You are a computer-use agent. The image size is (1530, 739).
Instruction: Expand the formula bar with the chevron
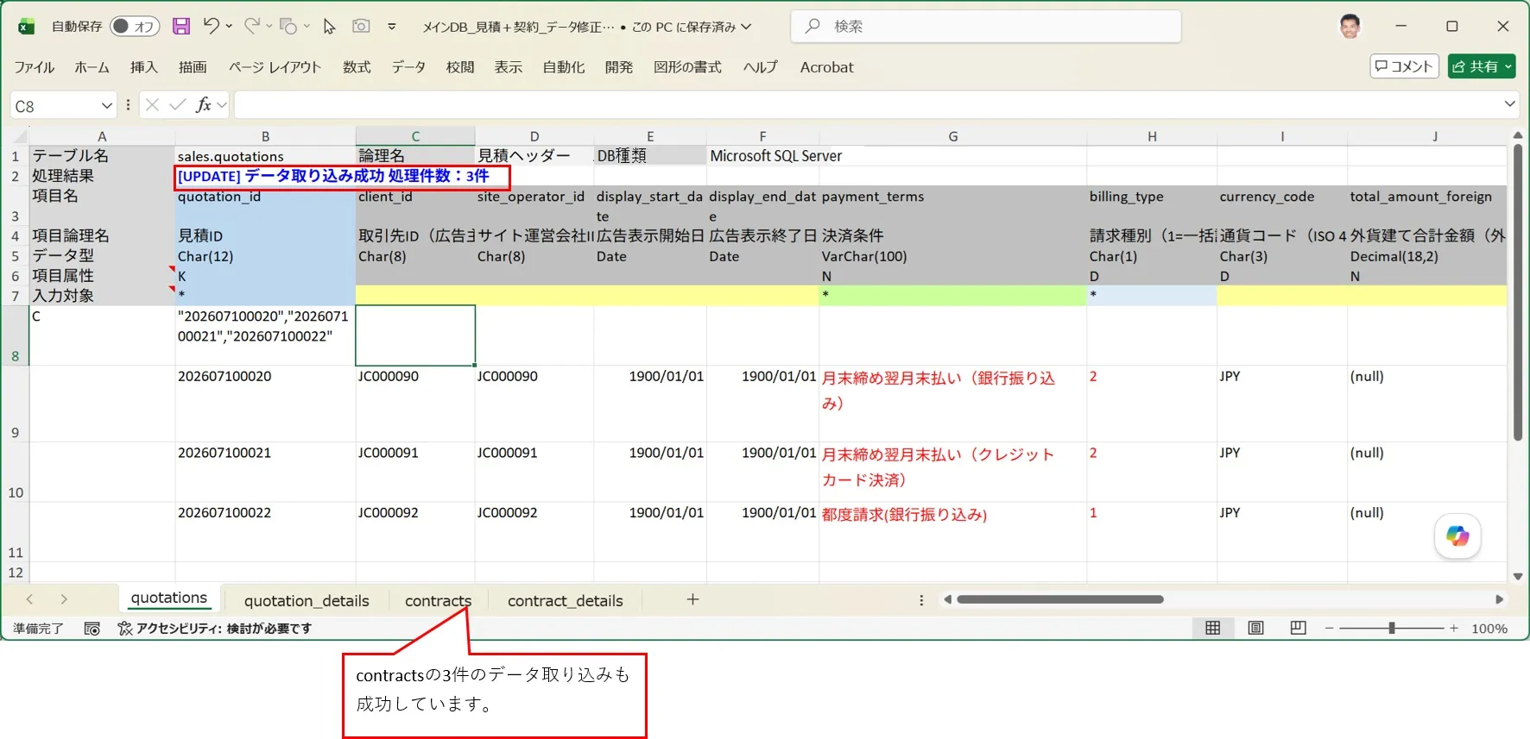tap(1509, 103)
